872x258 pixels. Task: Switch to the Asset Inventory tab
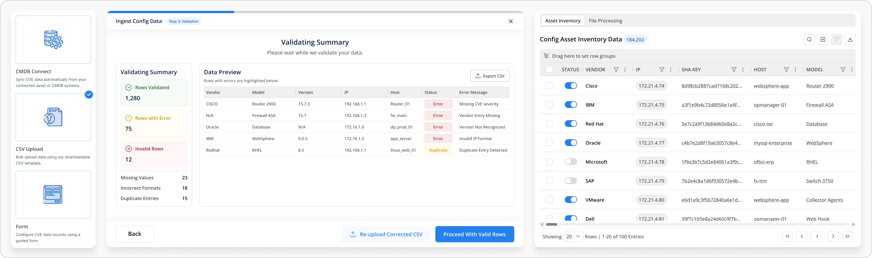coord(563,21)
